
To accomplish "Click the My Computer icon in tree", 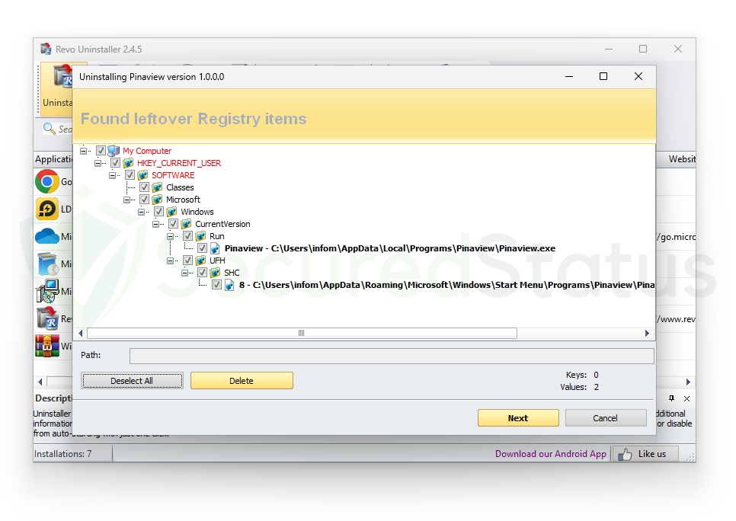I will click(114, 151).
